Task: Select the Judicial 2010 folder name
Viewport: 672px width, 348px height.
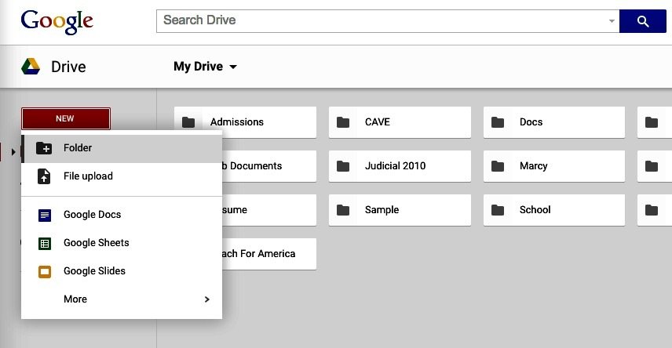Action: tap(395, 165)
